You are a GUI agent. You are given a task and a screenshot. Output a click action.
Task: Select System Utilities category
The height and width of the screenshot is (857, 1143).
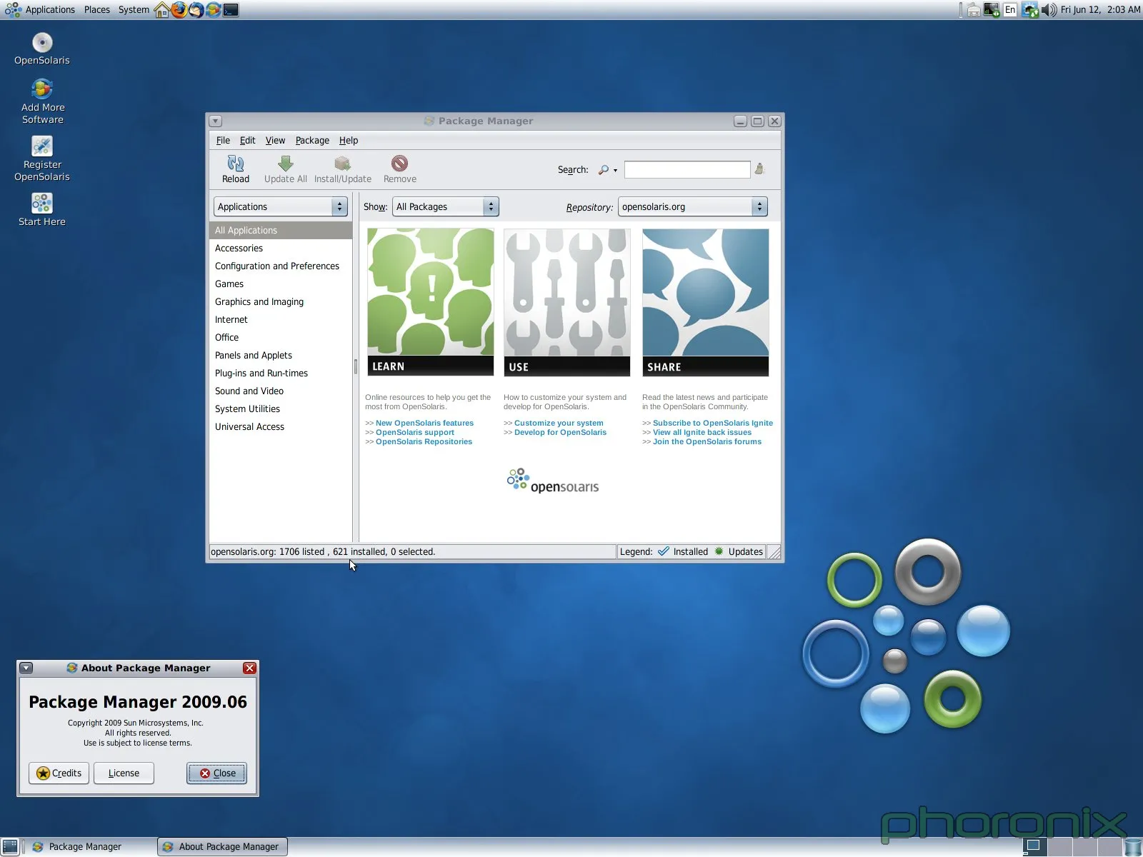281,409
